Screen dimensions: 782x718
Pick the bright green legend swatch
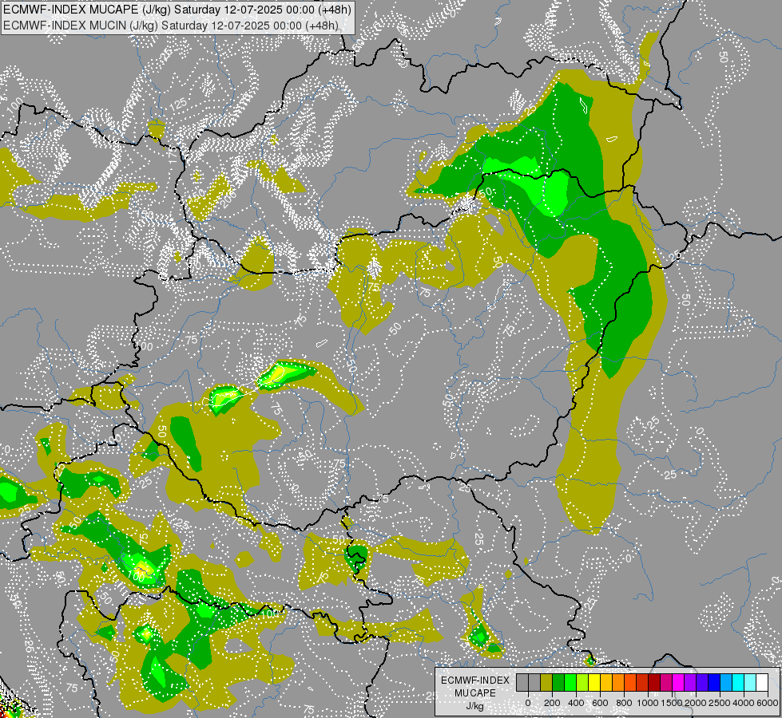click(x=570, y=683)
